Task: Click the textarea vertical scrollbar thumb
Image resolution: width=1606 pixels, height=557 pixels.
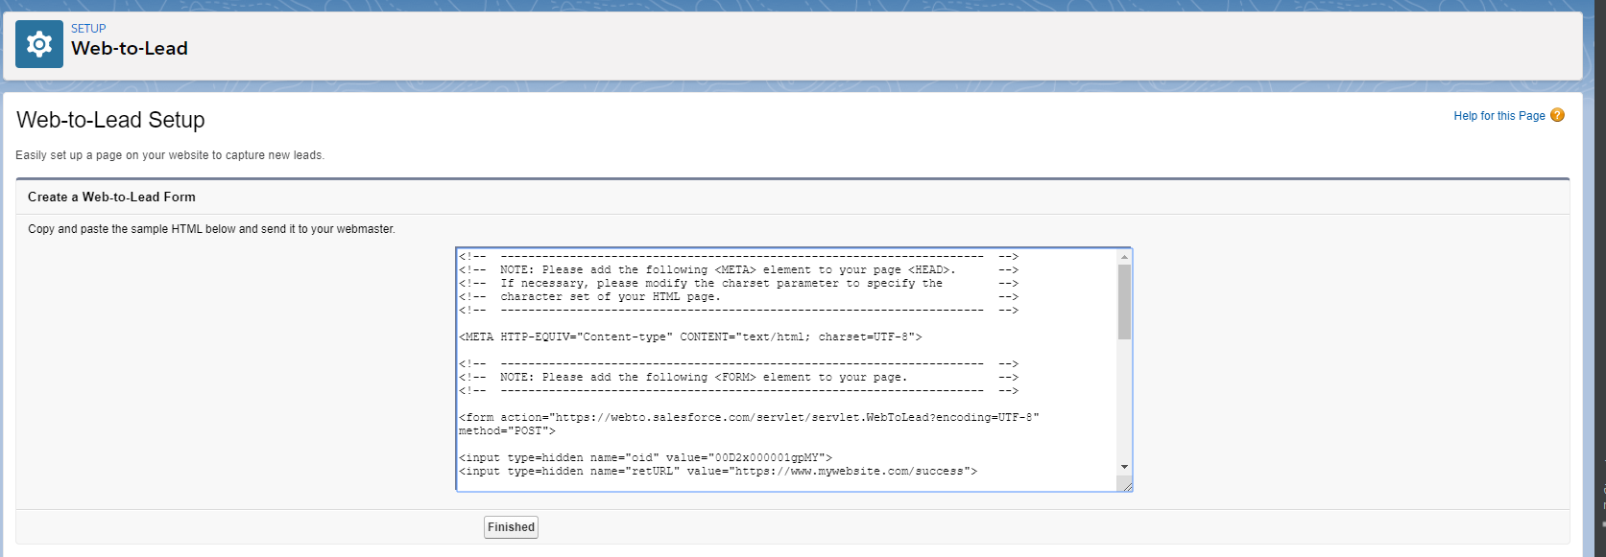Action: pos(1124,302)
